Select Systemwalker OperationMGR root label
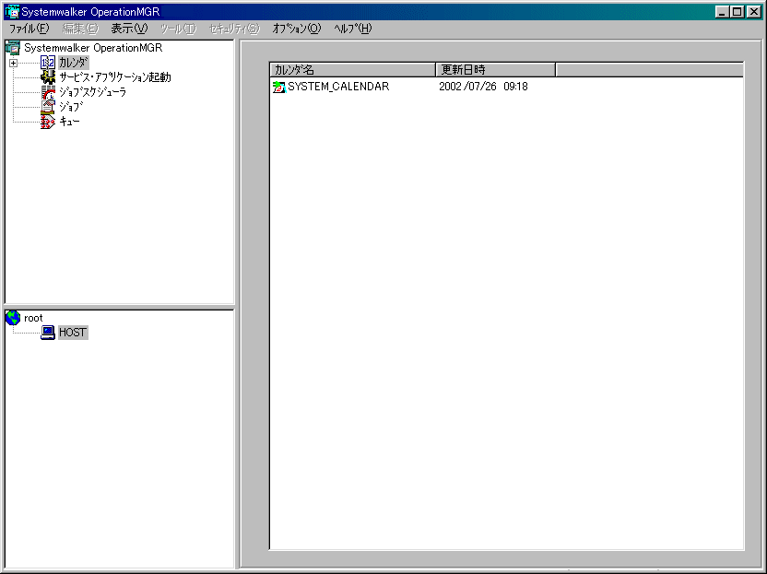This screenshot has height=574, width=767. (x=93, y=48)
